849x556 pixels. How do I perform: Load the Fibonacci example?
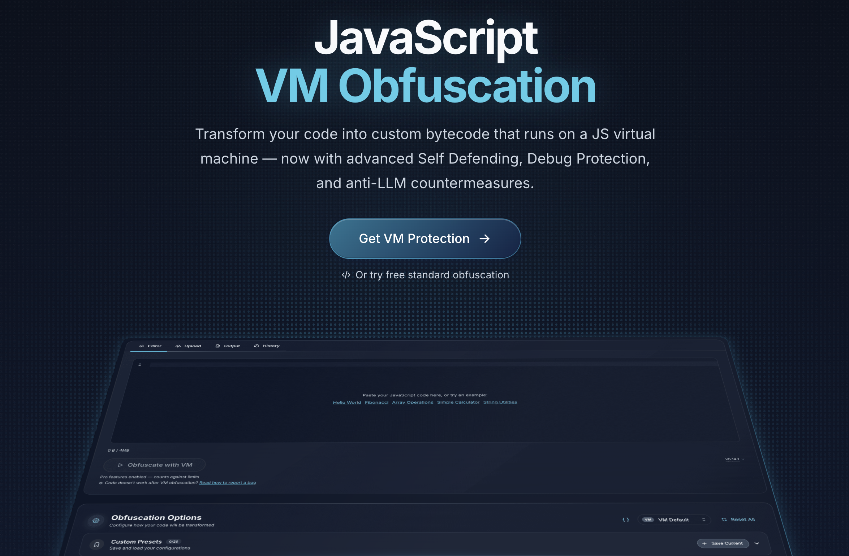click(x=376, y=402)
